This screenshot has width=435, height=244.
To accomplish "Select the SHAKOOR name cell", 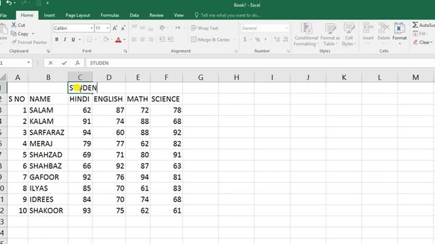I will [48, 211].
